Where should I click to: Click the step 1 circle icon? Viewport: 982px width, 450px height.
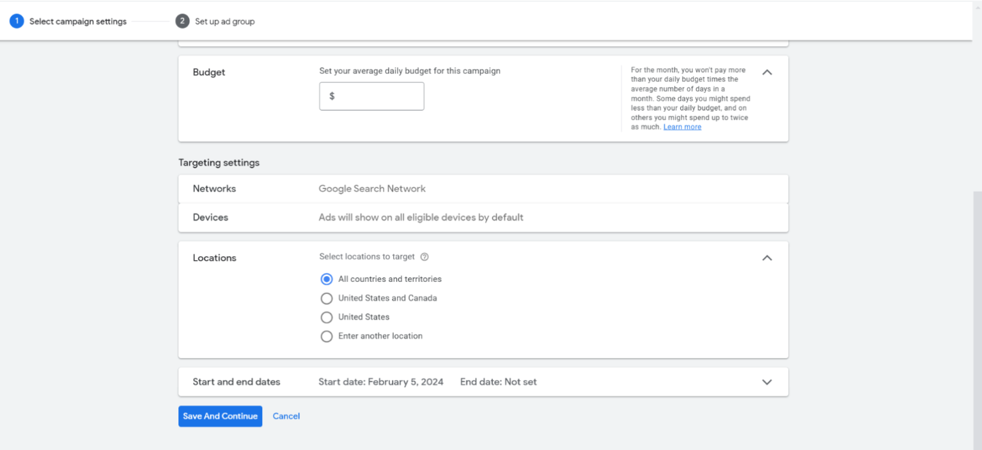pyautogui.click(x=17, y=21)
